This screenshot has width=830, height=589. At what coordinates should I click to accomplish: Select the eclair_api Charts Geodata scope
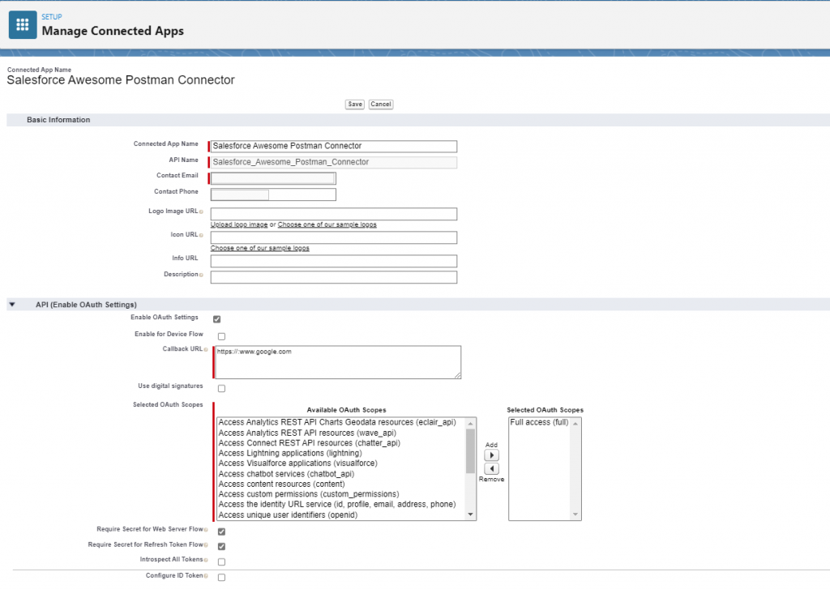[337, 422]
